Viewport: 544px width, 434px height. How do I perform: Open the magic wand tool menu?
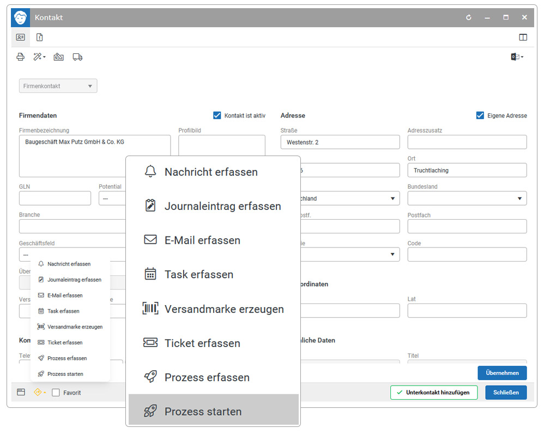point(39,57)
